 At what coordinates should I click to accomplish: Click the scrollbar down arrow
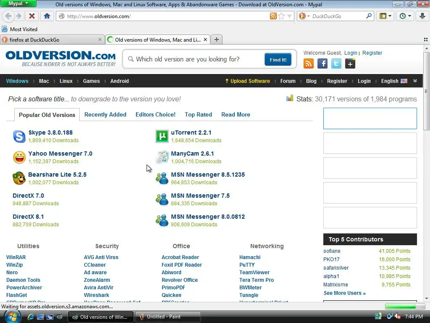[426, 299]
